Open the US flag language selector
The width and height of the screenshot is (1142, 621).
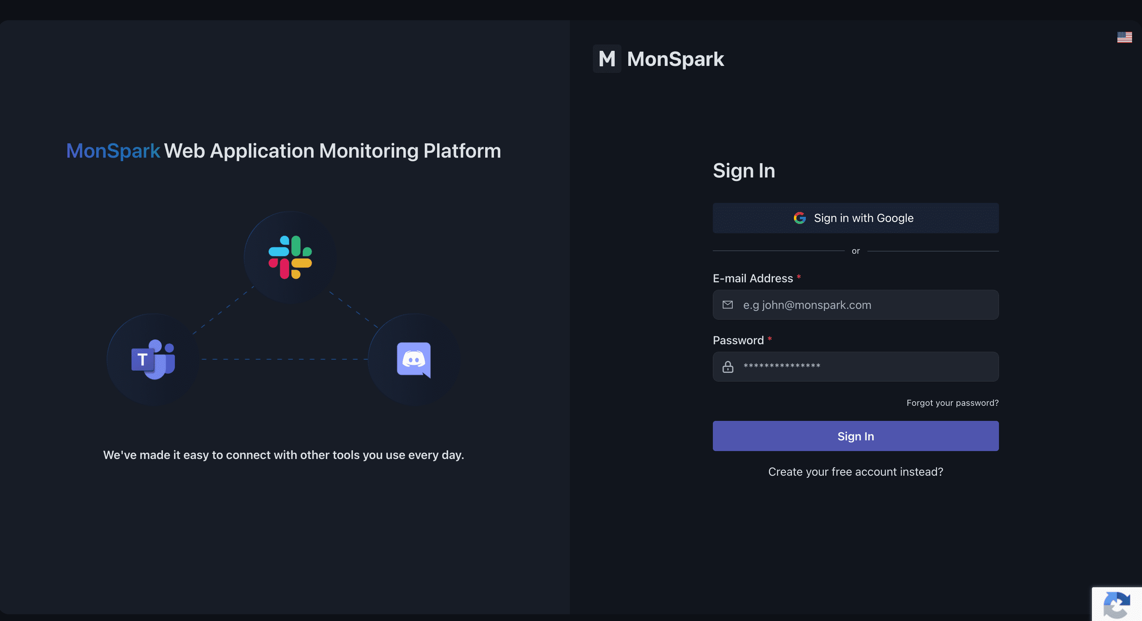pos(1124,38)
